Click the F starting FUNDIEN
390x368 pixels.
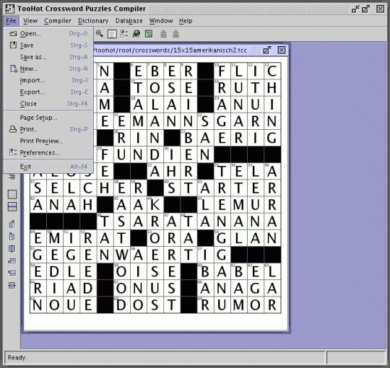(105, 154)
